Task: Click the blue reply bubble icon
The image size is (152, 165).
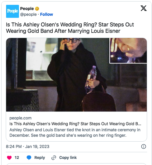Action: 29,157
